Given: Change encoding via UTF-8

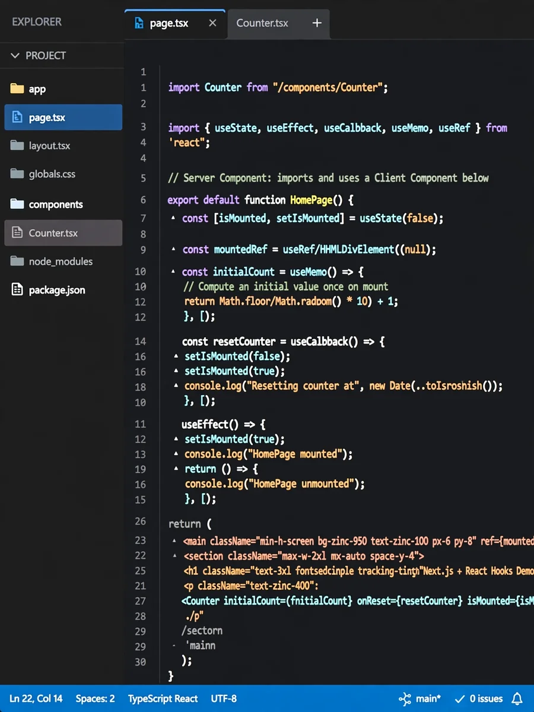Looking at the screenshot, I should coord(224,699).
